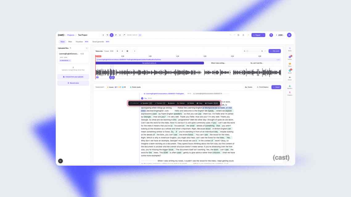Click Copy in the floating toolbar
The height and width of the screenshot is (197, 351).
200,103
